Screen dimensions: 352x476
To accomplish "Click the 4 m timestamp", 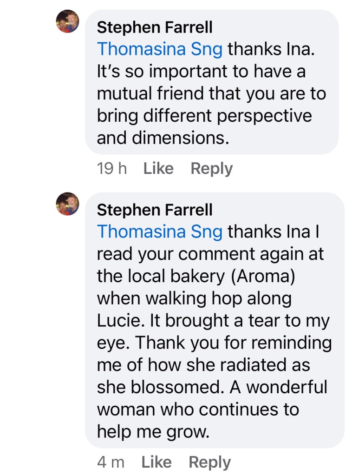I will click(111, 462).
